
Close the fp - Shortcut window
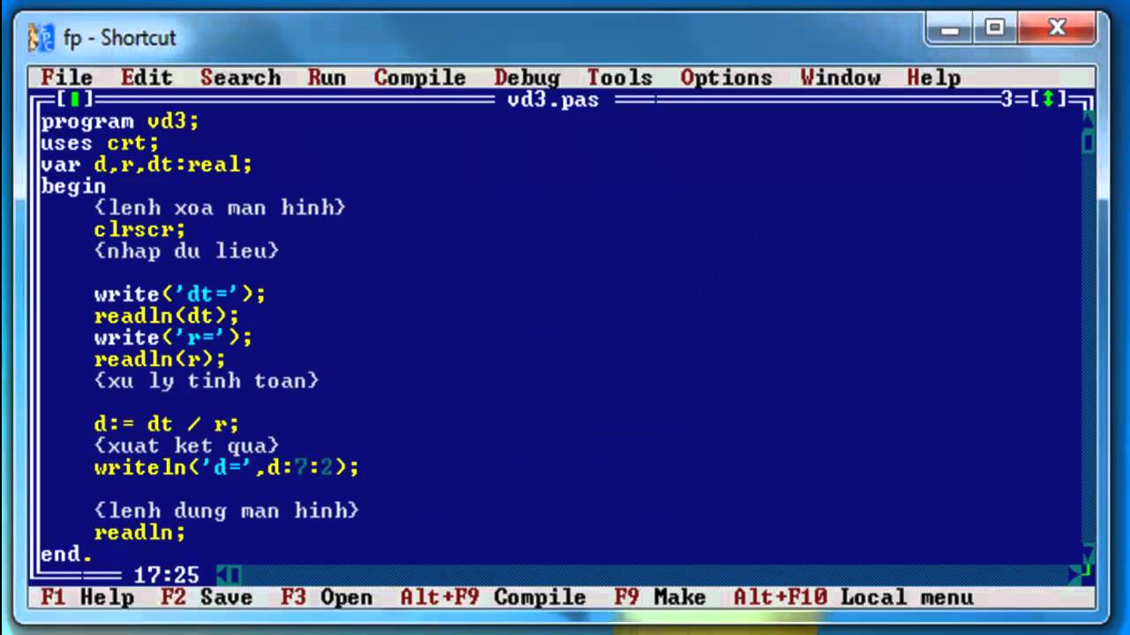coord(1058,29)
